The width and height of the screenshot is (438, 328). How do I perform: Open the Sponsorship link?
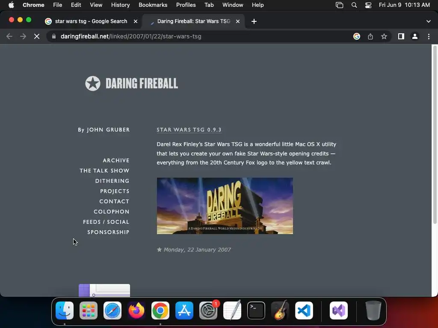[x=108, y=232]
